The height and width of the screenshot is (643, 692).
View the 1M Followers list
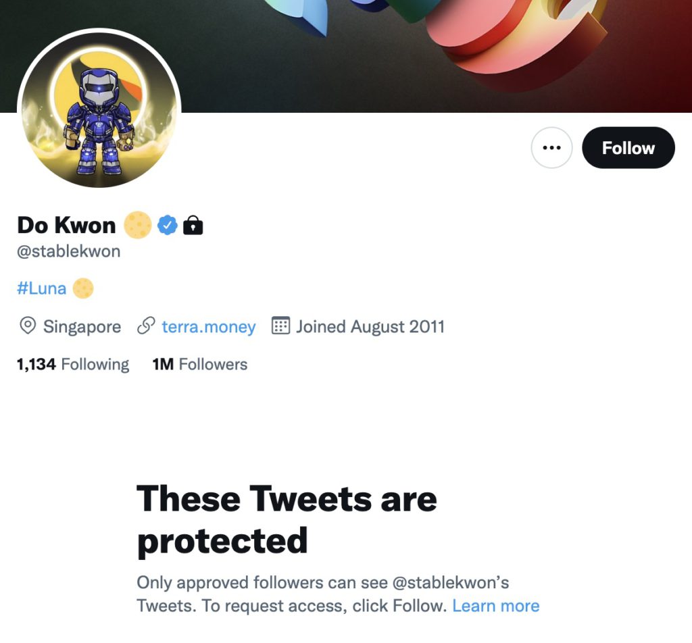point(200,365)
